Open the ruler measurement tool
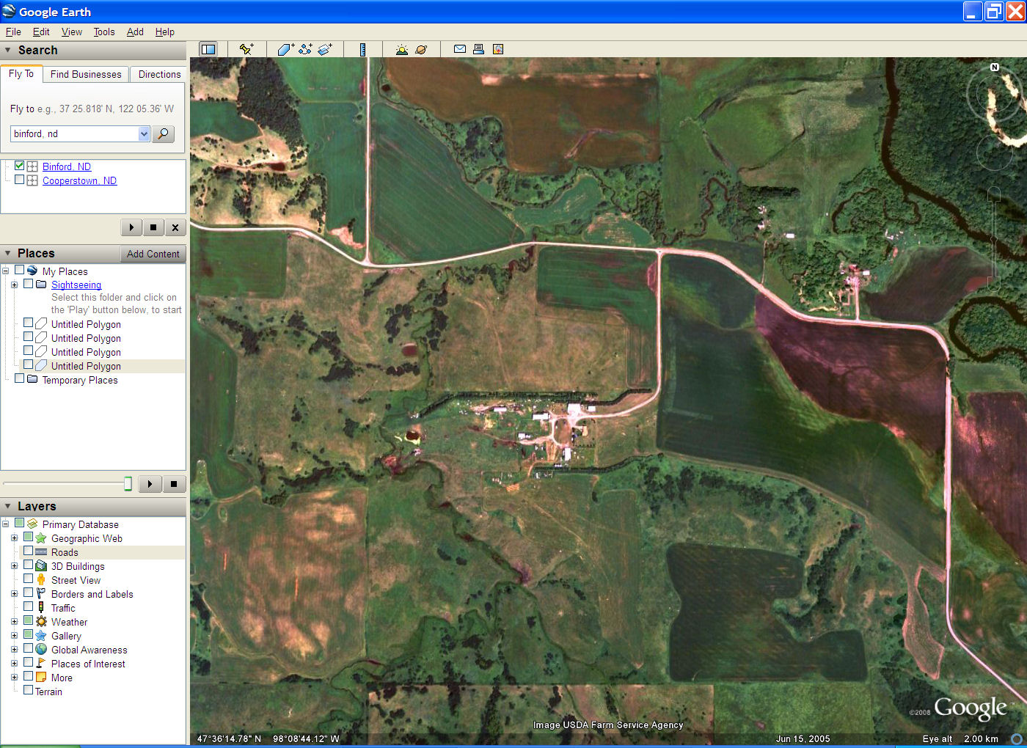The image size is (1027, 748). click(362, 49)
